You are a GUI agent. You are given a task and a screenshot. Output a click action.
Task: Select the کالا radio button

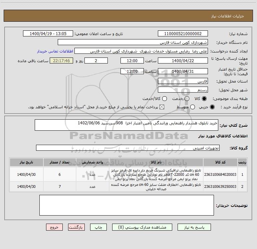pyautogui.click(x=204, y=99)
